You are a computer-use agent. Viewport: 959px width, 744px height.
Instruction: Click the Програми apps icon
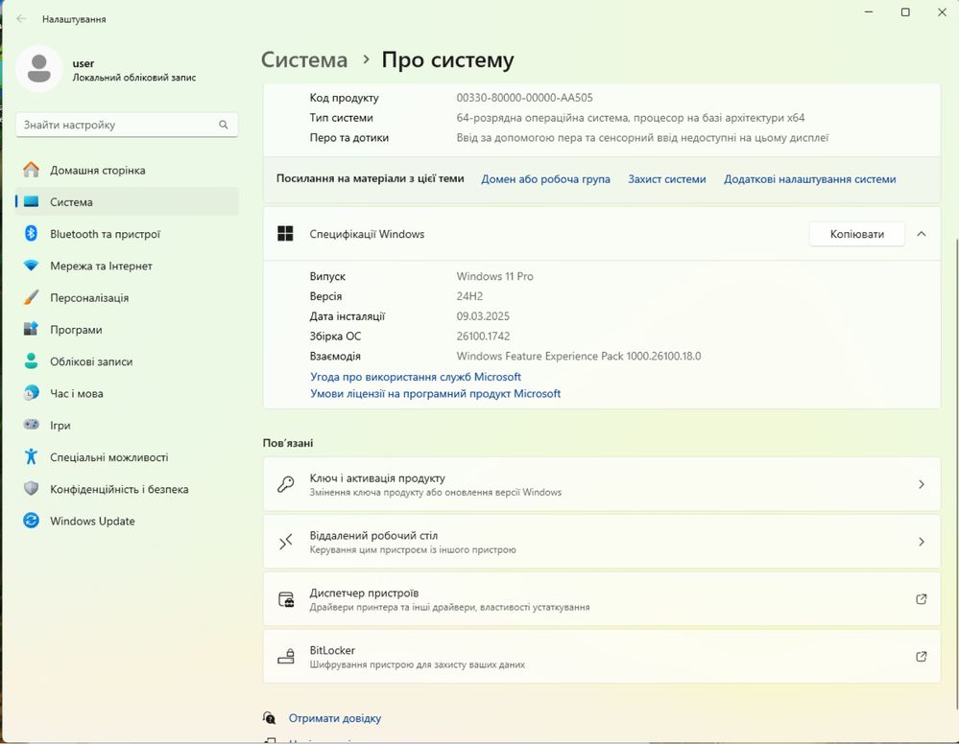click(x=31, y=329)
